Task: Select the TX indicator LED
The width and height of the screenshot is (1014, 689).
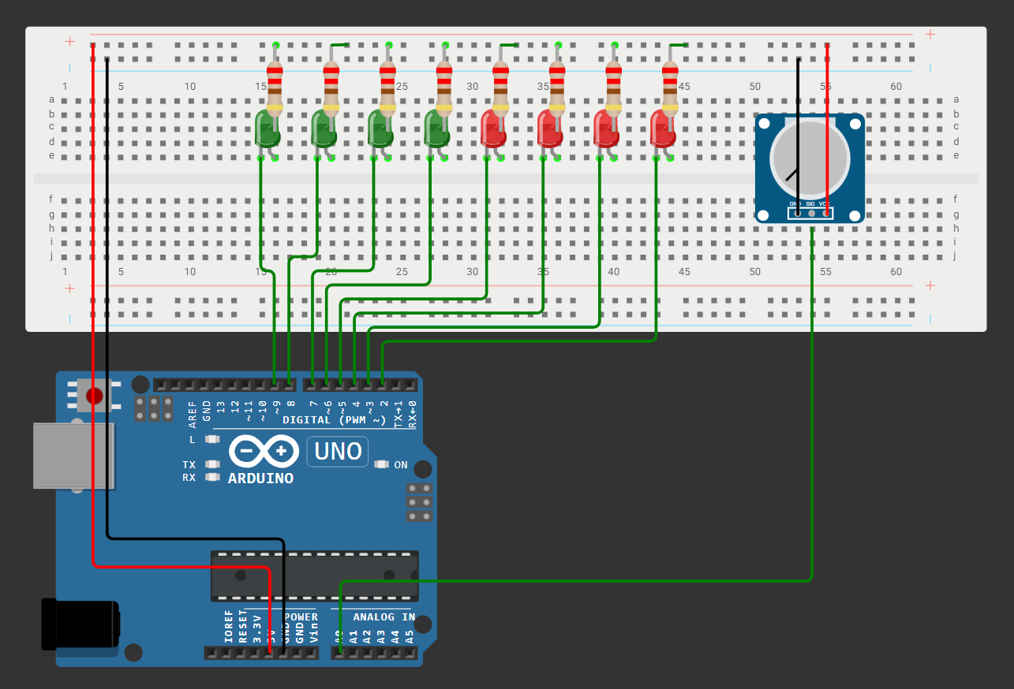Action: click(212, 464)
